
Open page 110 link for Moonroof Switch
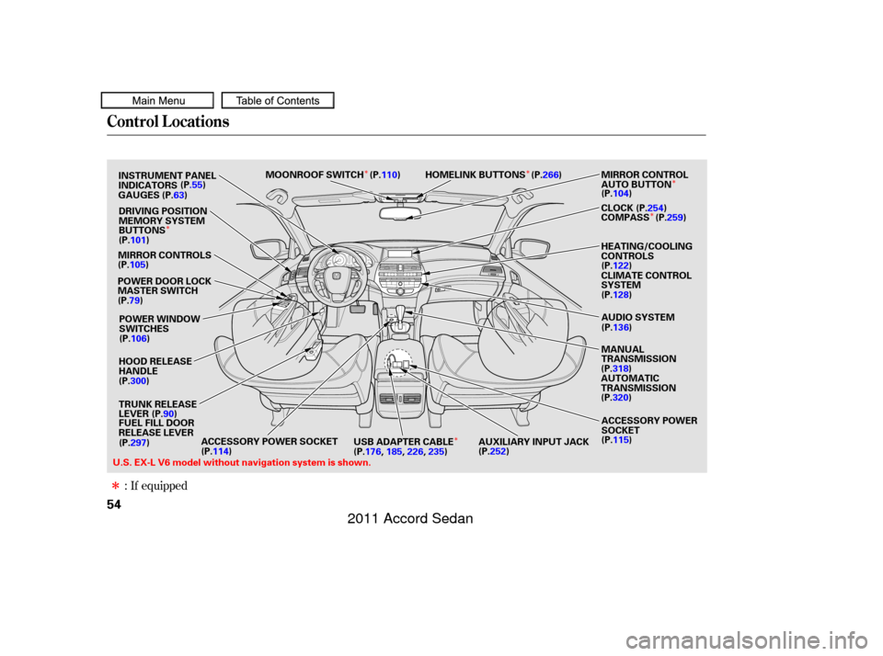tap(390, 175)
